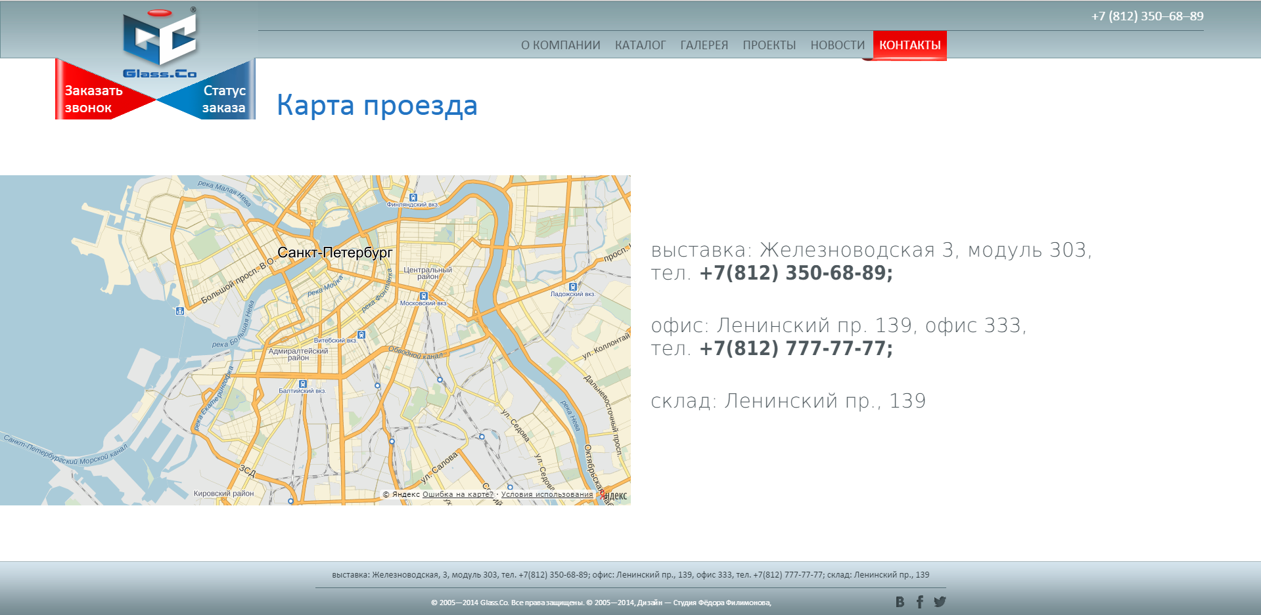This screenshot has height=615, width=1261.
Task: Open the VKontakte social icon in footer
Action: [900, 602]
